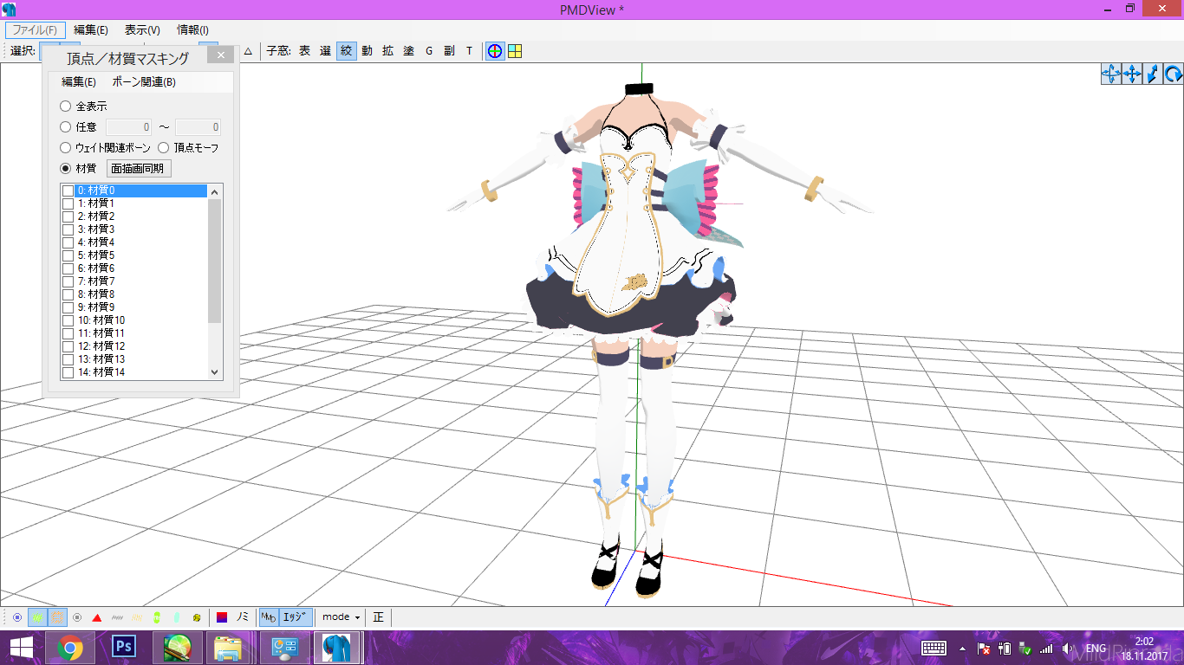Check the 0: 材質0 checkbox

click(x=68, y=190)
